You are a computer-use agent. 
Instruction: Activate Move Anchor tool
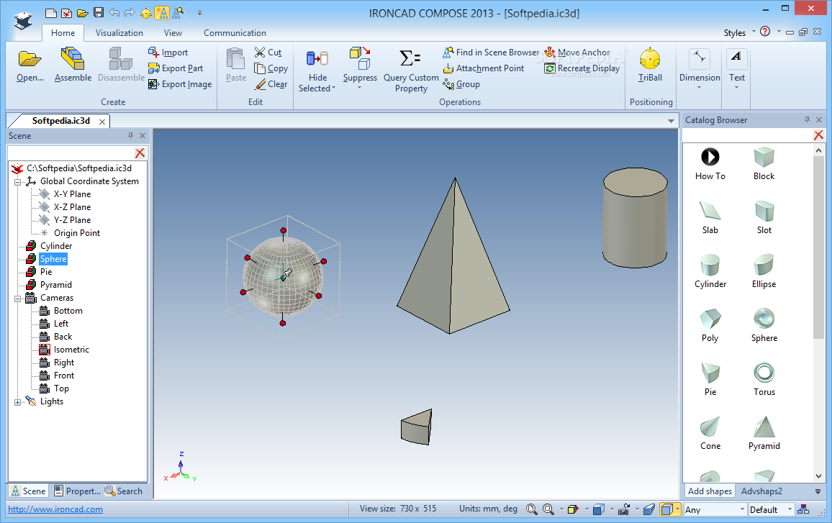point(577,53)
